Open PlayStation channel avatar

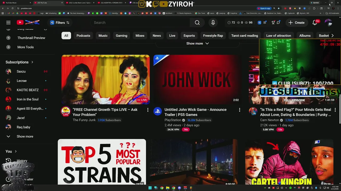158,111
